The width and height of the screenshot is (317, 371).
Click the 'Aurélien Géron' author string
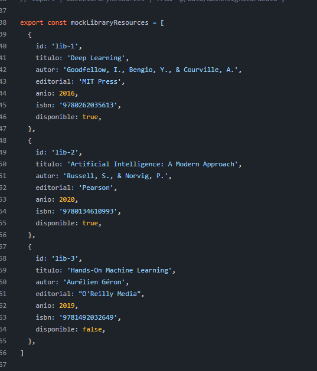click(x=94, y=283)
